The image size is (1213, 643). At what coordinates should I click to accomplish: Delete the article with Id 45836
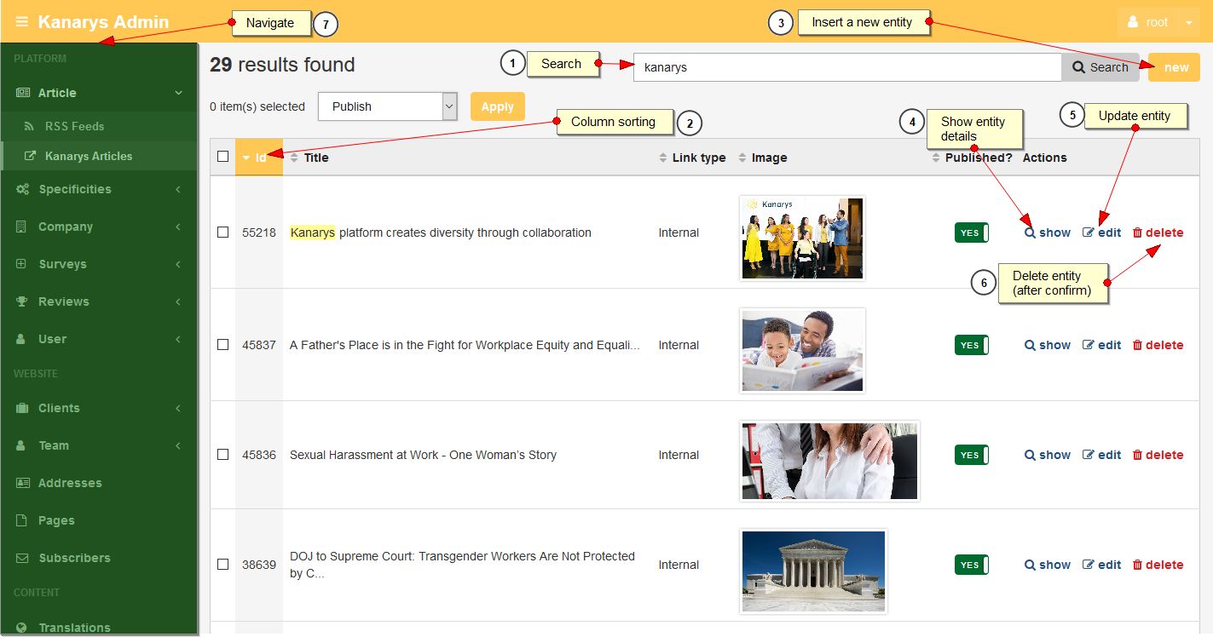tap(1158, 455)
